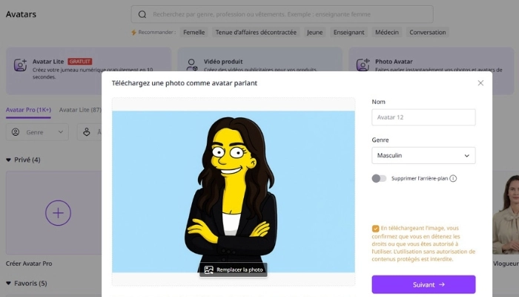
Task: Open the Genre Masculin dropdown
Action: pyautogui.click(x=423, y=155)
